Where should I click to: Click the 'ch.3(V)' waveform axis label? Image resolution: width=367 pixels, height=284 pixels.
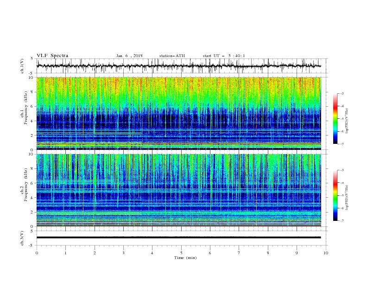[x=22, y=238]
